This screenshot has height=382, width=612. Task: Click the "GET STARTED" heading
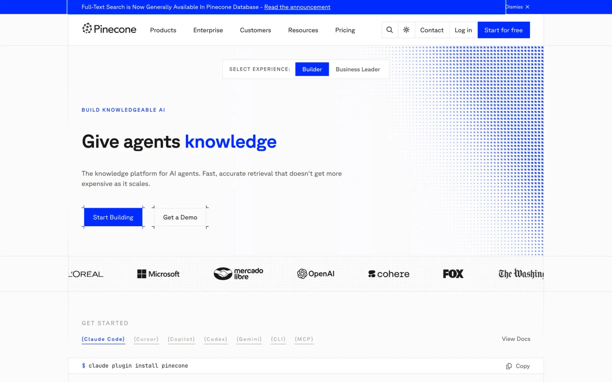(105, 323)
